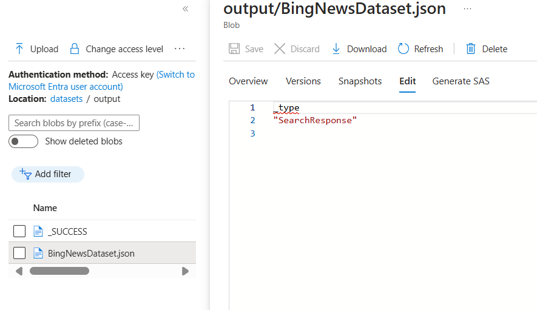Click the Save button label
The width and height of the screenshot is (537, 310).
[x=254, y=49]
